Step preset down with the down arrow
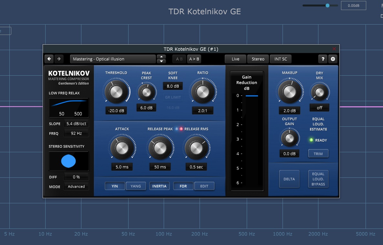Image resolution: width=383 pixels, height=245 pixels. [161, 61]
